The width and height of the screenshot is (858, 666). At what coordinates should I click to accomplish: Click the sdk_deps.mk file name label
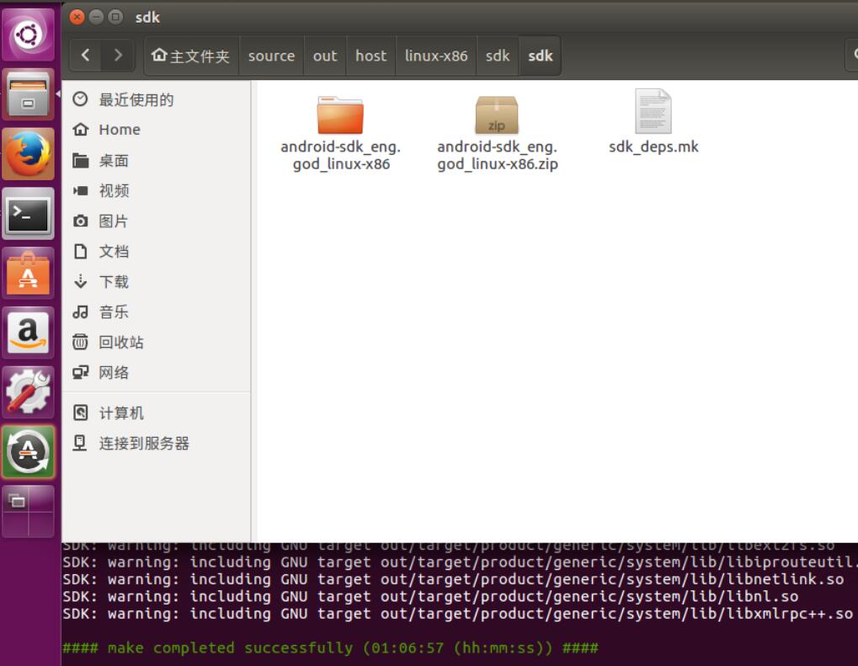[x=653, y=147]
